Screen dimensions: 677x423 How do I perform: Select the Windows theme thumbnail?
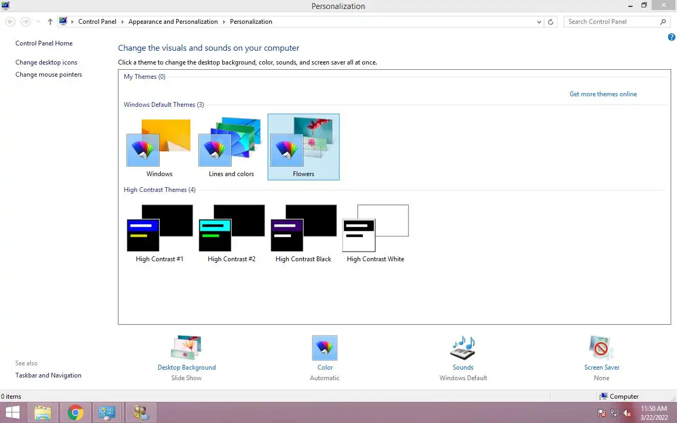click(x=159, y=147)
